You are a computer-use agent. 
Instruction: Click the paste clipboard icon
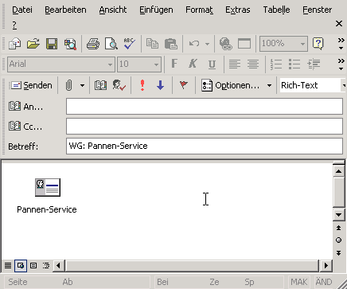pos(171,44)
